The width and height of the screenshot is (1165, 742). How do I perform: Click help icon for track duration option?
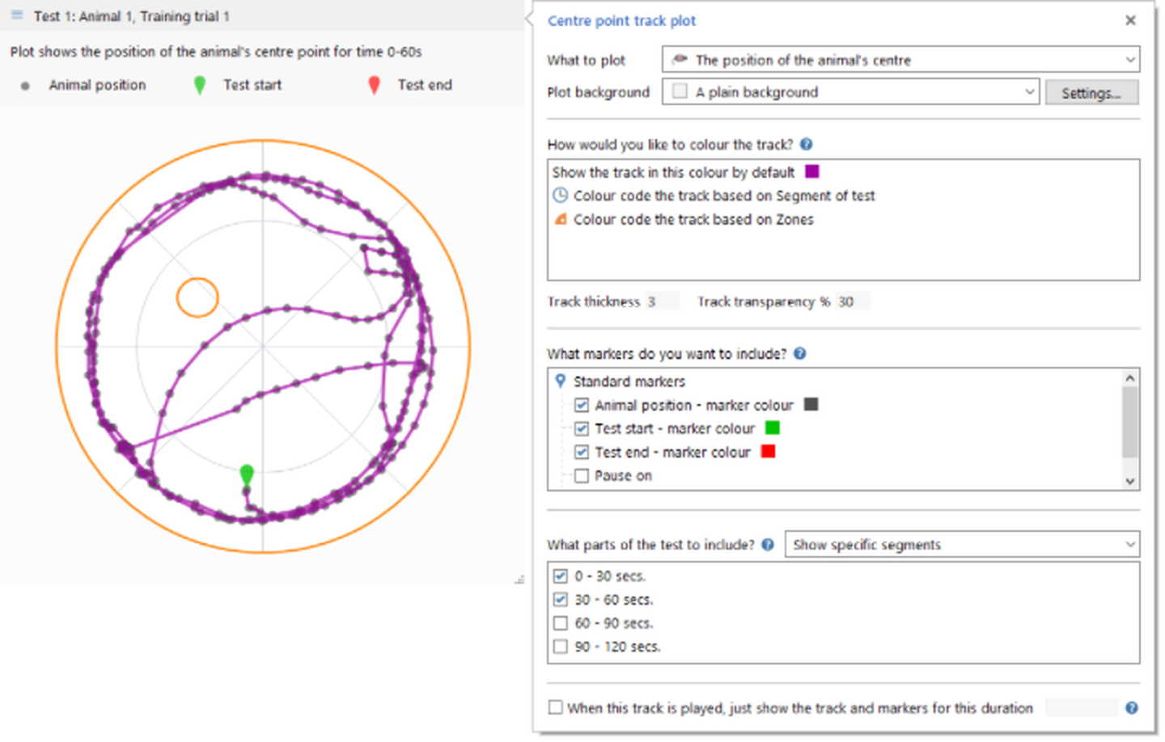(1131, 708)
